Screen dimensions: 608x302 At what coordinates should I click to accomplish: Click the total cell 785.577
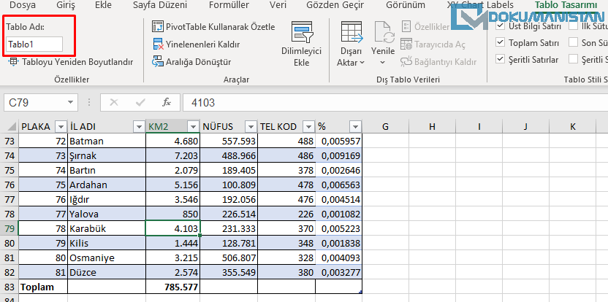tap(172, 287)
